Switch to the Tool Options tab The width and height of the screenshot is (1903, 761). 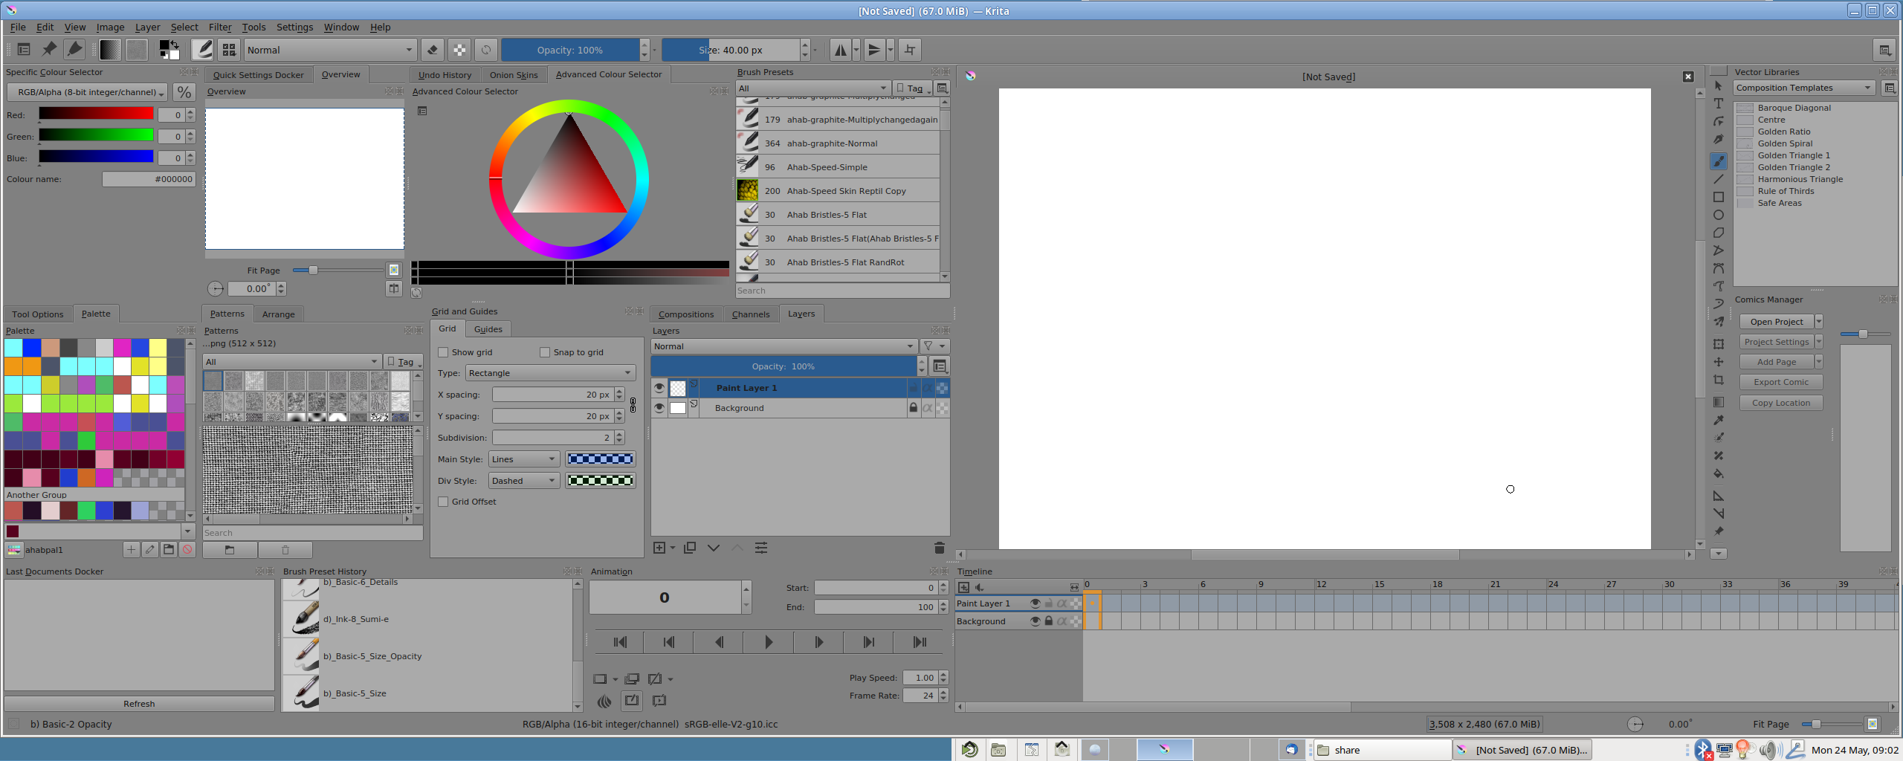coord(38,314)
